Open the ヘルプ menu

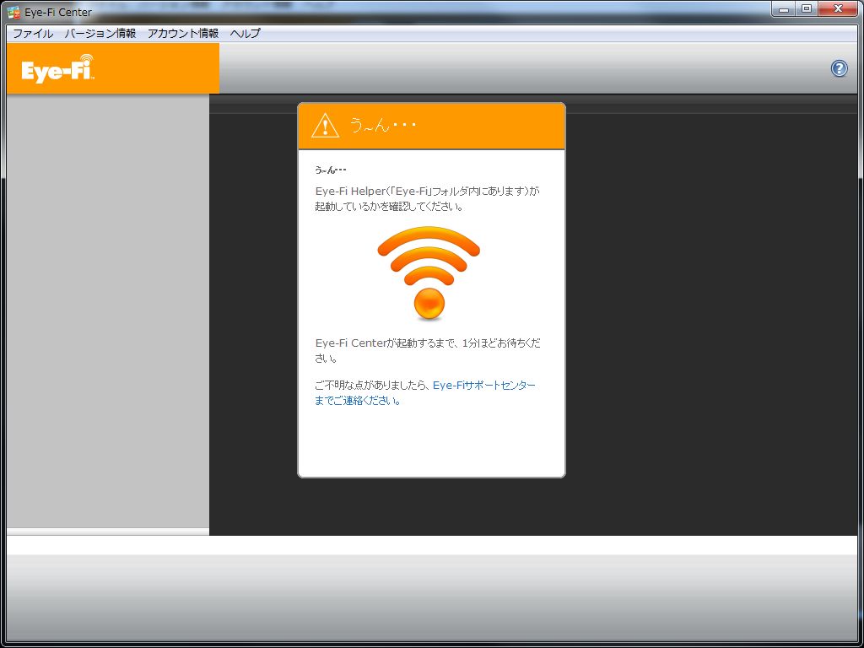(x=246, y=34)
